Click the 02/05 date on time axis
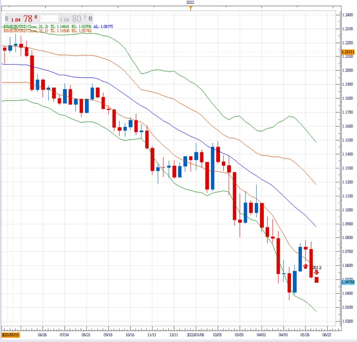 217,335
